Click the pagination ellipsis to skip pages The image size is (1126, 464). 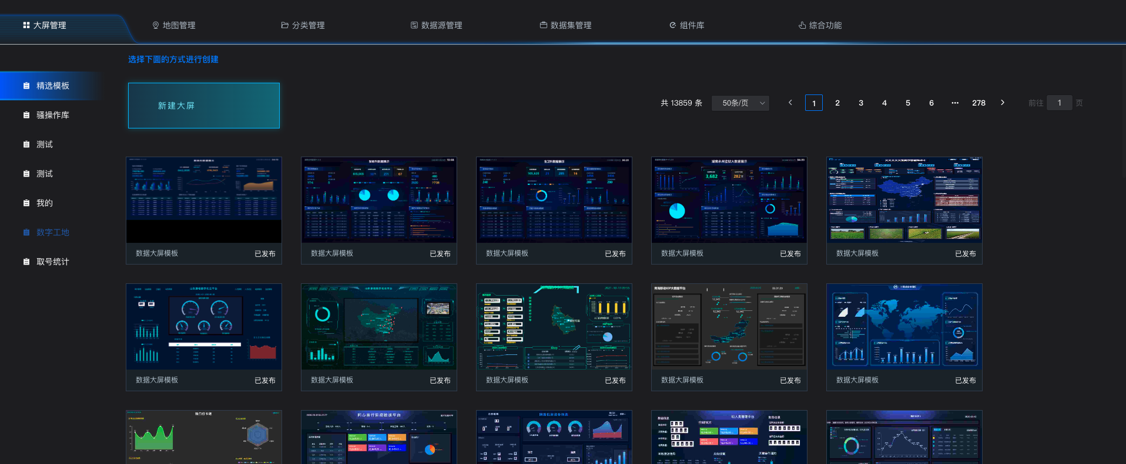[x=955, y=103]
